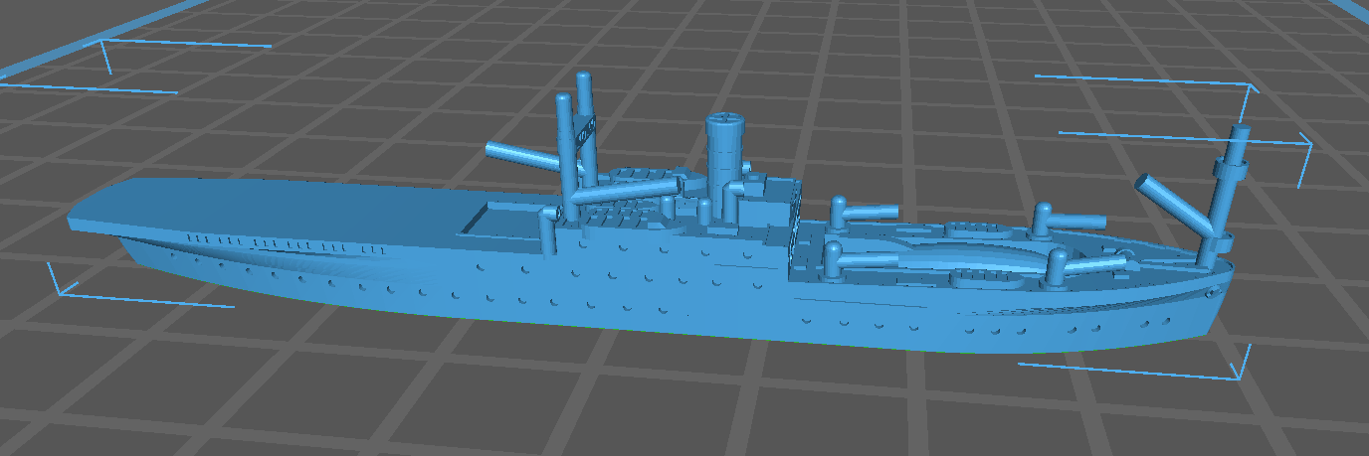Click the anchor hole at the bow tip
The height and width of the screenshot is (456, 1369).
(1212, 294)
